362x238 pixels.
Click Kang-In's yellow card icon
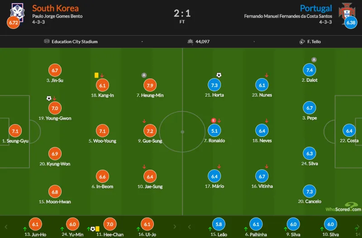point(96,75)
